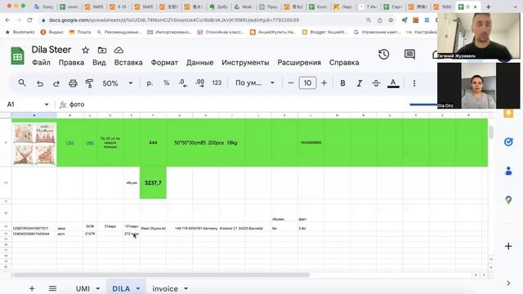Open the all sheets list icon

[52, 288]
